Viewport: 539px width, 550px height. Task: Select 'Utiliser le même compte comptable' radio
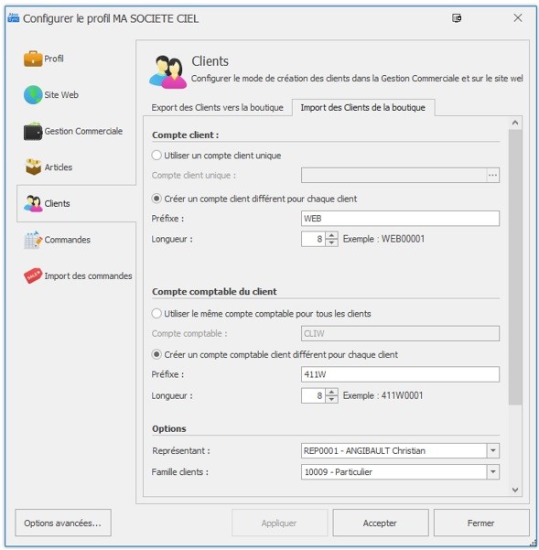[156, 313]
